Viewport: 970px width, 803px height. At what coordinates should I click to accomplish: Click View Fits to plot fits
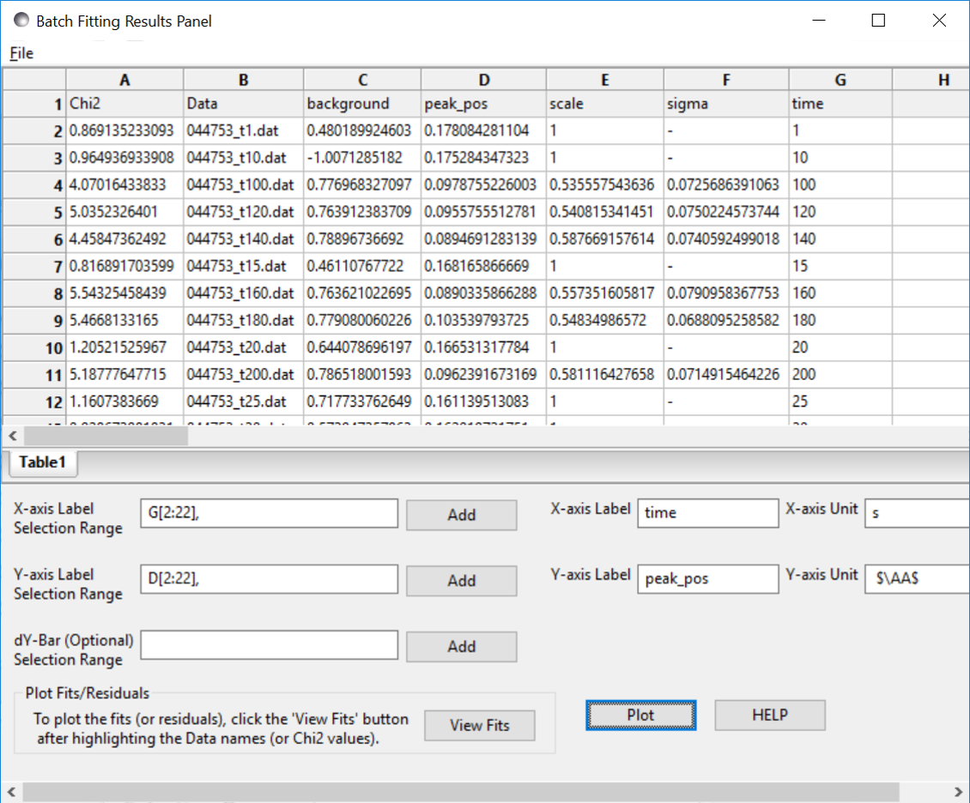(x=479, y=725)
